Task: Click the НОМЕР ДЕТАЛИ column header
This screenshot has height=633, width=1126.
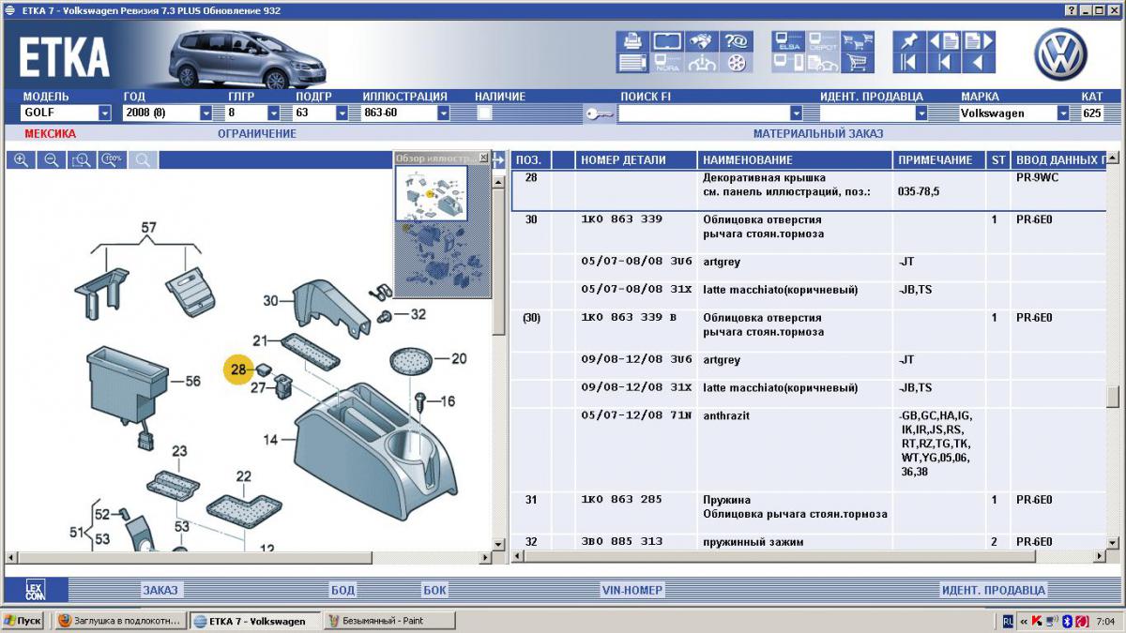Action: click(636, 160)
